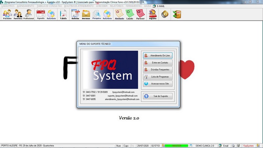263x148 pixels.
Task: Click the Email item in status bar
Action: 224,145
